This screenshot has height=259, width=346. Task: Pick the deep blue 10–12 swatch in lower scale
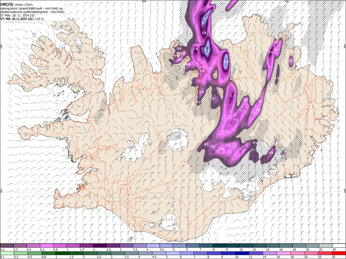242,253
